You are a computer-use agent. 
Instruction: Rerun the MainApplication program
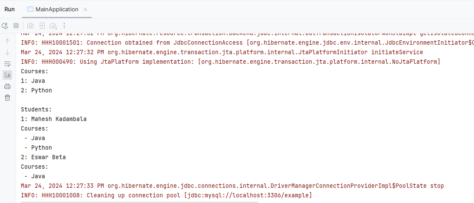[5, 26]
